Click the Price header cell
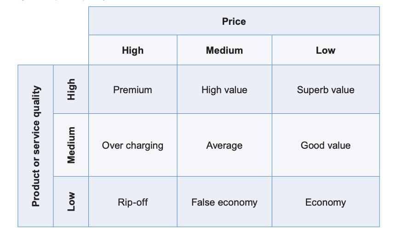The image size is (397, 235). click(x=234, y=21)
